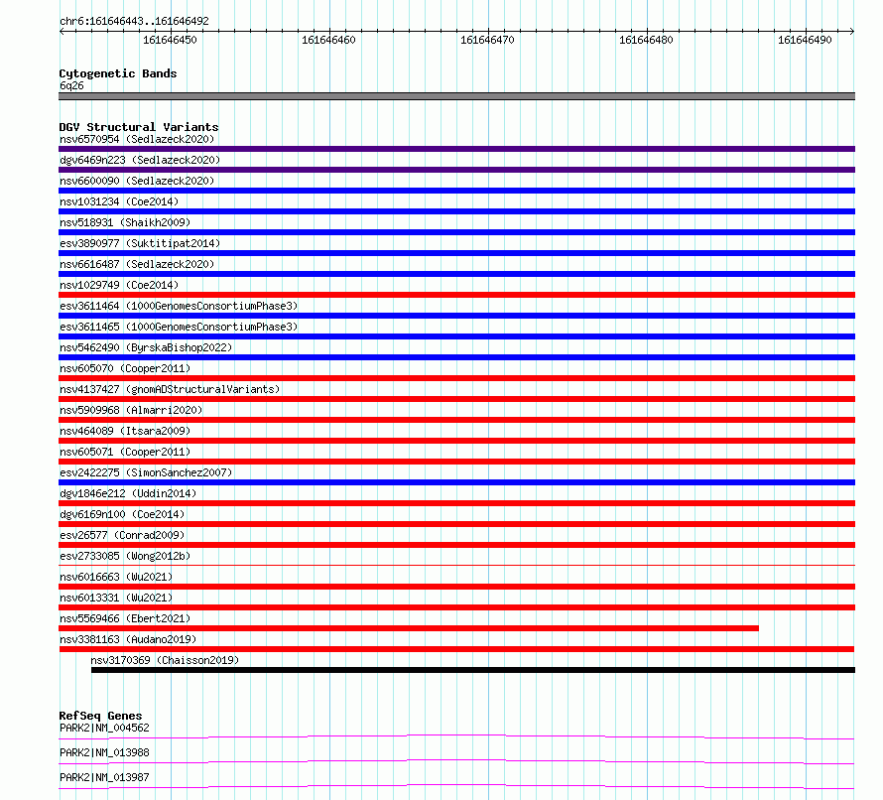
Task: Open variant dgv6469n223 (Sedlazeck2020)
Action: [140, 160]
